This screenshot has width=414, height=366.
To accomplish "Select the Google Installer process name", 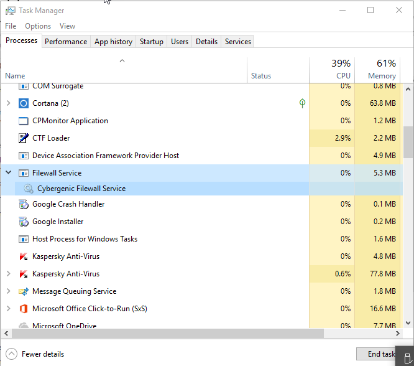I will (x=58, y=222).
